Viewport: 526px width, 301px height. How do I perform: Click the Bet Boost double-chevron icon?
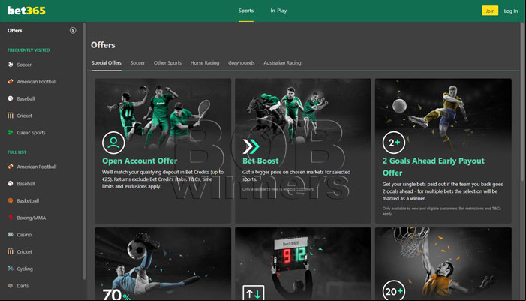point(251,146)
